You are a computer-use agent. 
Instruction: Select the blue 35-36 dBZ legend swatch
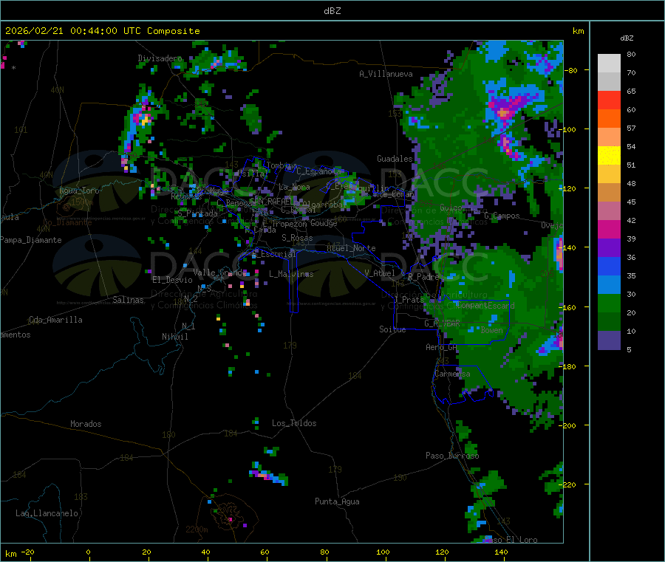609,266
